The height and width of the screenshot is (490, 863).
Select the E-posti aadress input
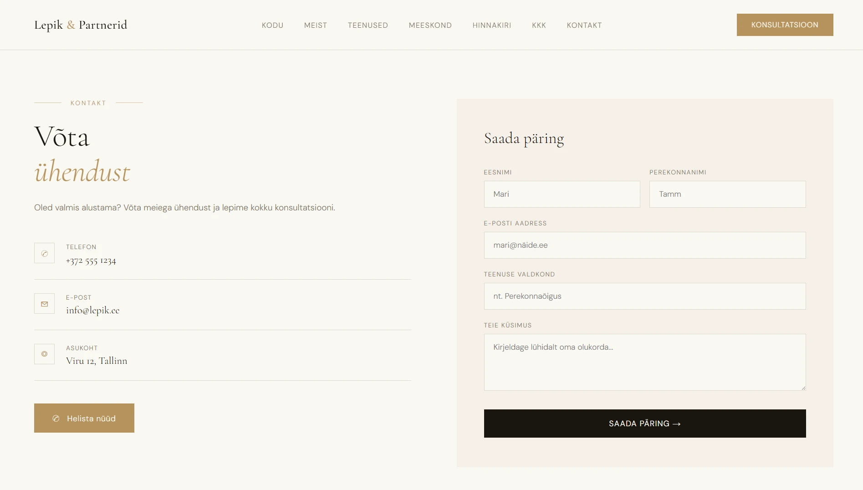pos(644,245)
